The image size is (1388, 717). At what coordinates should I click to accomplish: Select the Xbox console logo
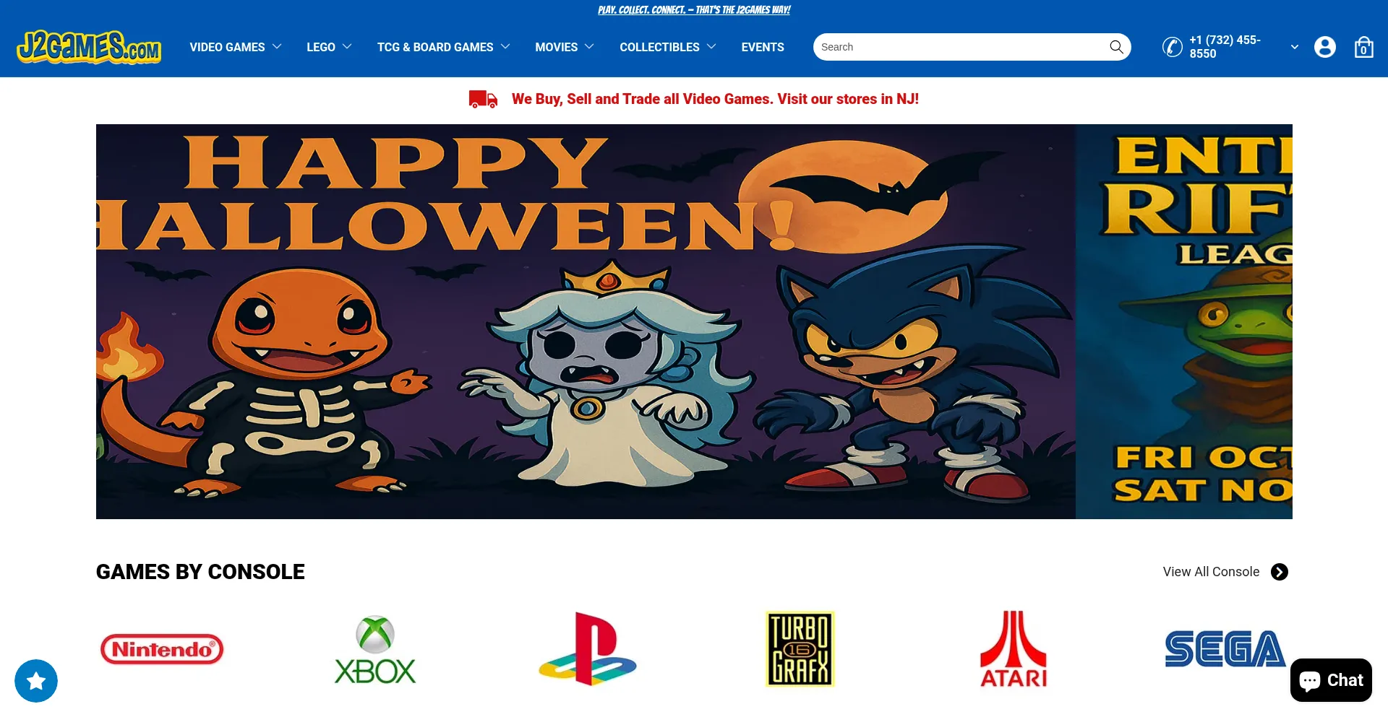coord(374,649)
